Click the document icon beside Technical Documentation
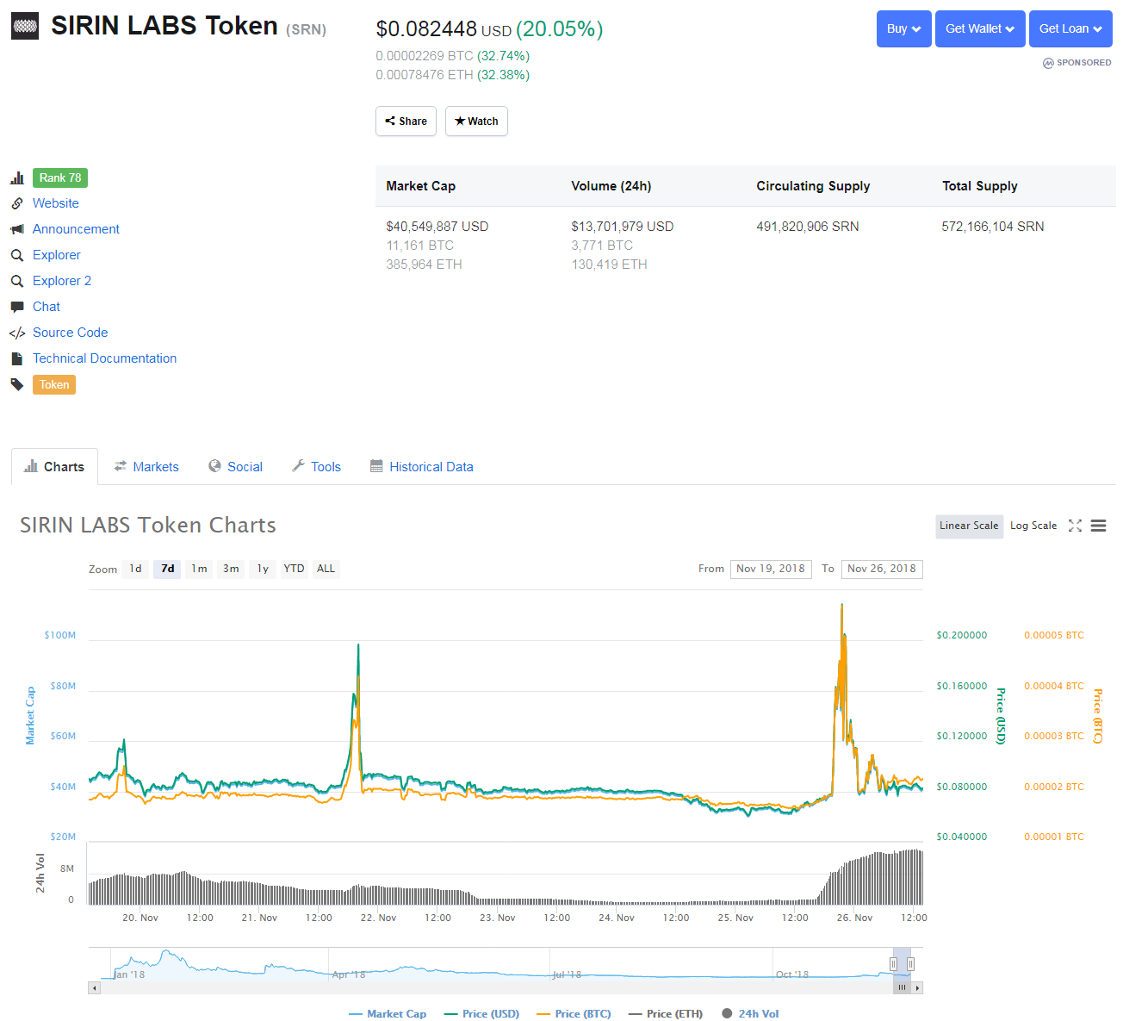 (16, 358)
